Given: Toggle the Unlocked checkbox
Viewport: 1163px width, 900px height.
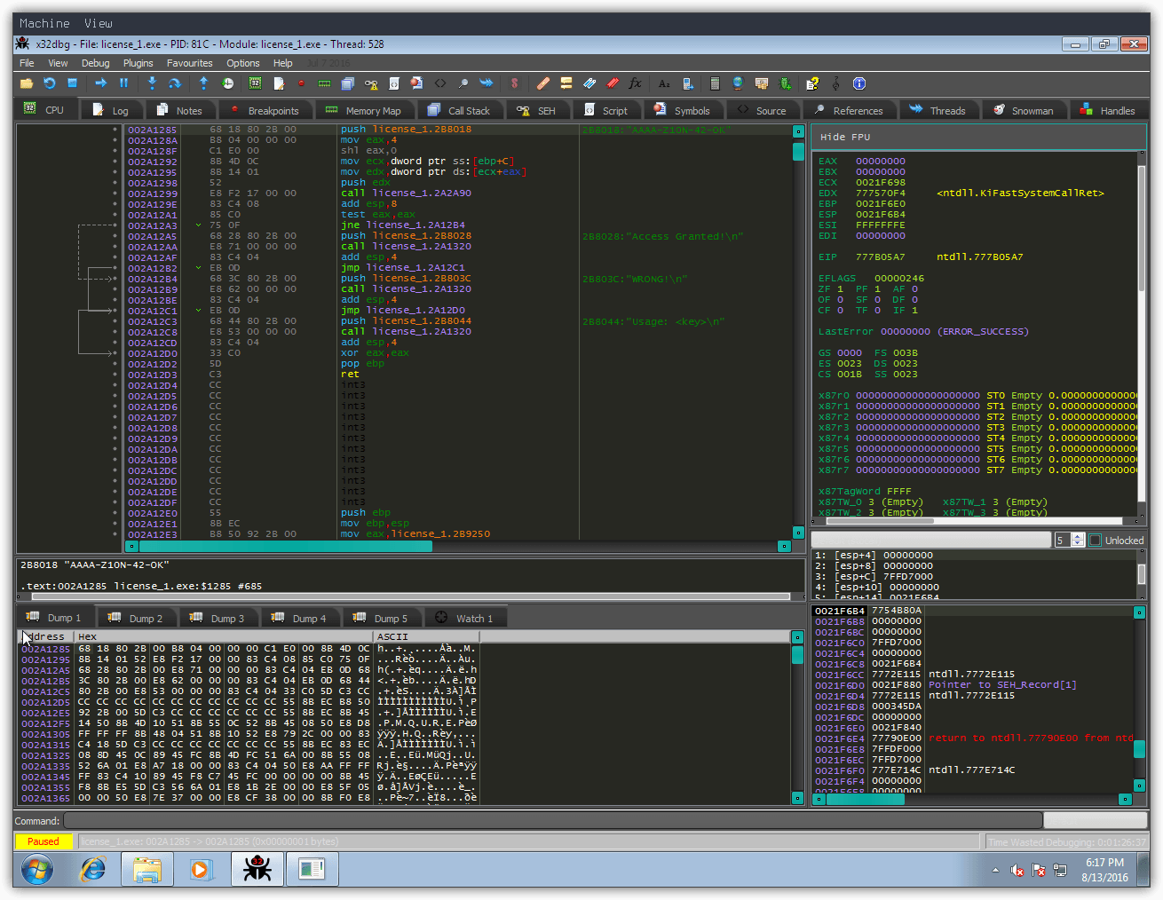Looking at the screenshot, I should pos(1095,540).
